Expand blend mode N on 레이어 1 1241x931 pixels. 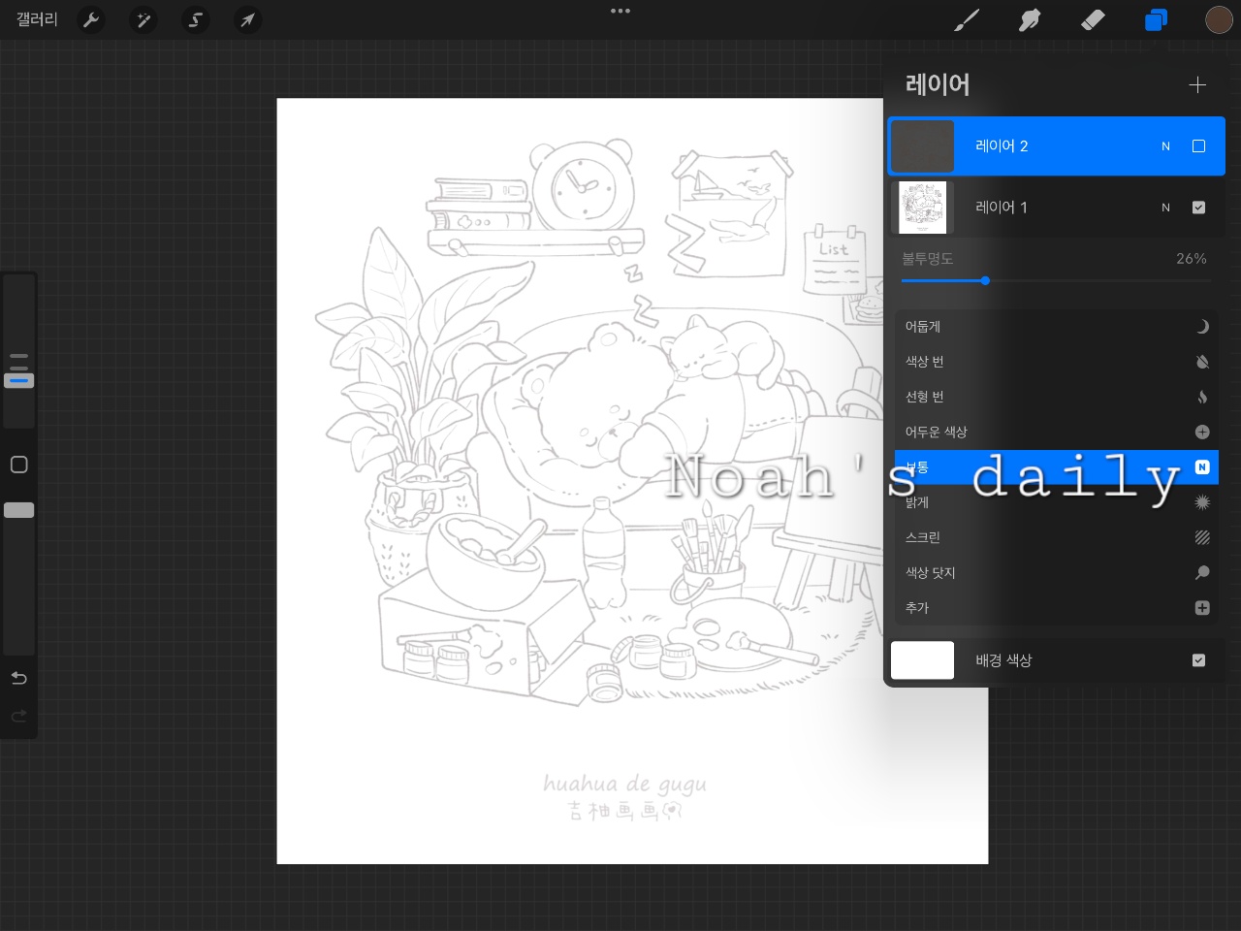[1165, 208]
